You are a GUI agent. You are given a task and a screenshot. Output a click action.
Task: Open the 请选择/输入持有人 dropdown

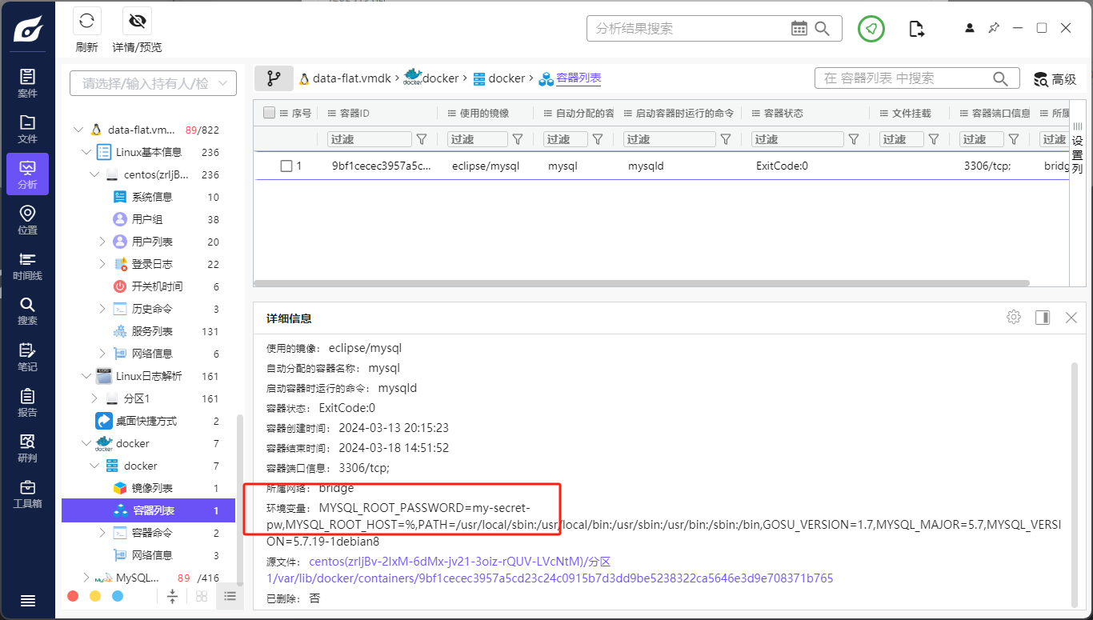154,83
